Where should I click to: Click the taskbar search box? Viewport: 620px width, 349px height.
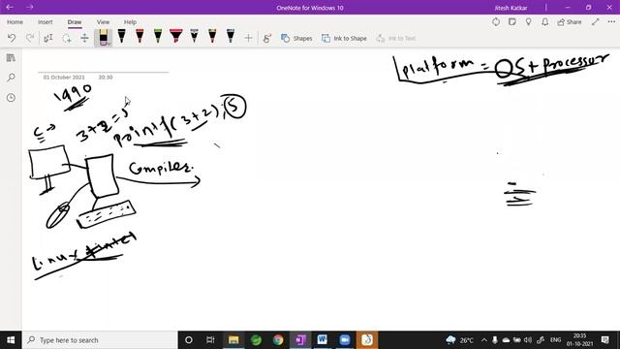click(x=100, y=340)
